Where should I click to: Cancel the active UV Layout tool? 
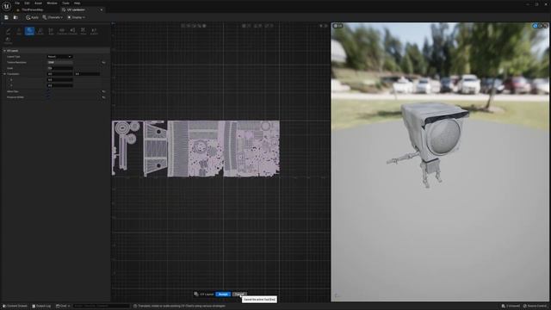(239, 294)
